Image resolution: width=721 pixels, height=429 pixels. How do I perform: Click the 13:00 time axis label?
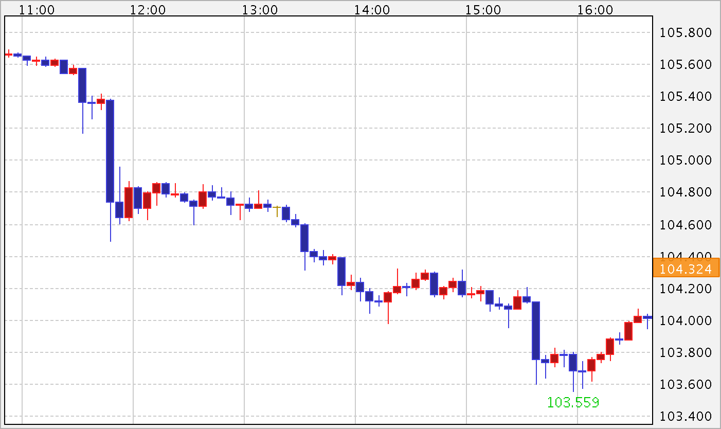[x=260, y=9]
